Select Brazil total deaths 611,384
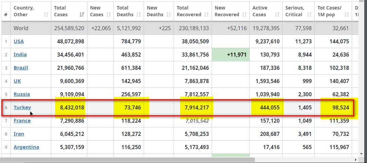This screenshot has width=367, height=163. click(x=131, y=68)
